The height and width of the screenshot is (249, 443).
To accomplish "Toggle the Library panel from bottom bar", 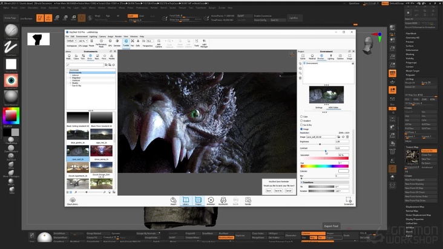I will click(x=186, y=201).
